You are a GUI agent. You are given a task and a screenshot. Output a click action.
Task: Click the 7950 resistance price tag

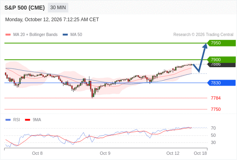[221, 43]
